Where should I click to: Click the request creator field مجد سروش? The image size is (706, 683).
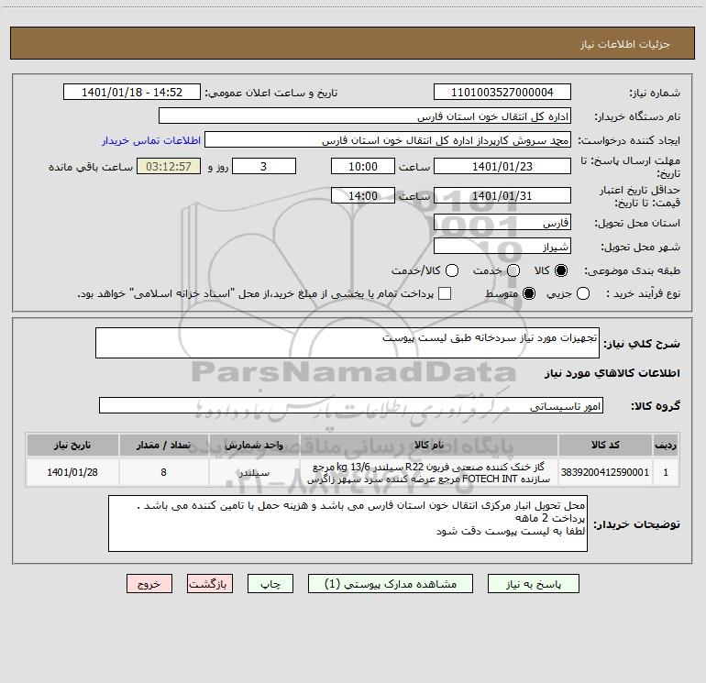(x=388, y=140)
